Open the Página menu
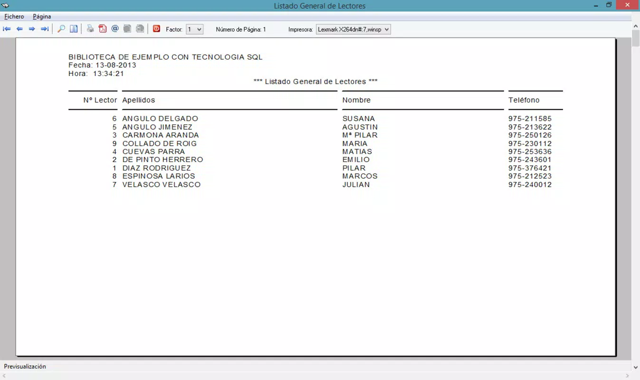The height and width of the screenshot is (380, 640). [x=42, y=17]
